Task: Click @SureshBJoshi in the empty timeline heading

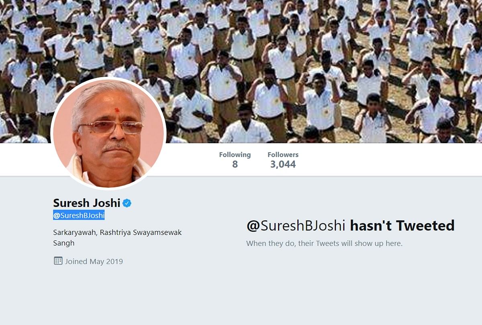Action: 296,225
